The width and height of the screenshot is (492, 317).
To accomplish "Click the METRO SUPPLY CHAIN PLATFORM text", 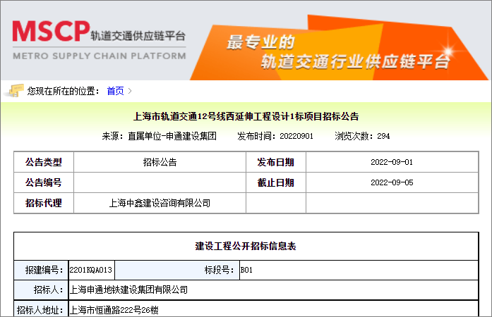I will pyautogui.click(x=100, y=56).
